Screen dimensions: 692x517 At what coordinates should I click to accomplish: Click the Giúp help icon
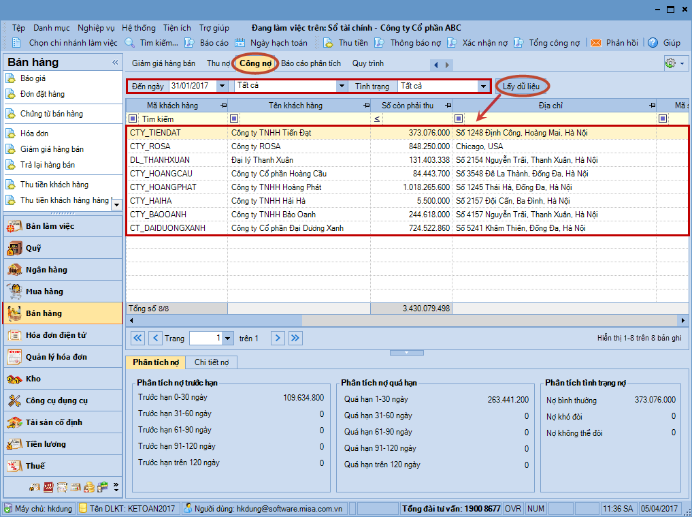pos(653,43)
